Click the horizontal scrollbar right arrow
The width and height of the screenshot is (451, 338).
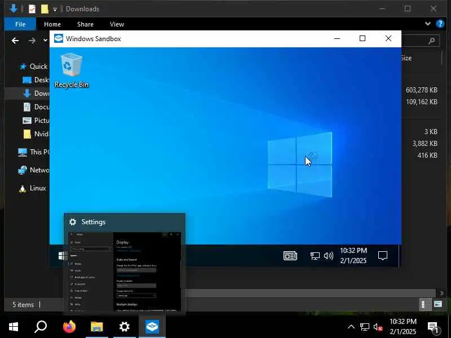[x=441, y=293]
